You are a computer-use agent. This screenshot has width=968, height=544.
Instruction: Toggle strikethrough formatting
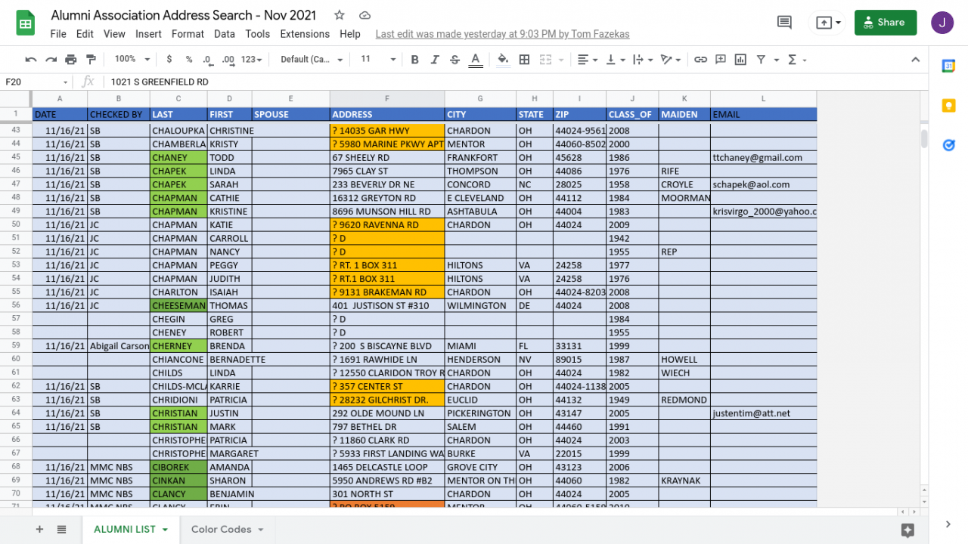(455, 60)
